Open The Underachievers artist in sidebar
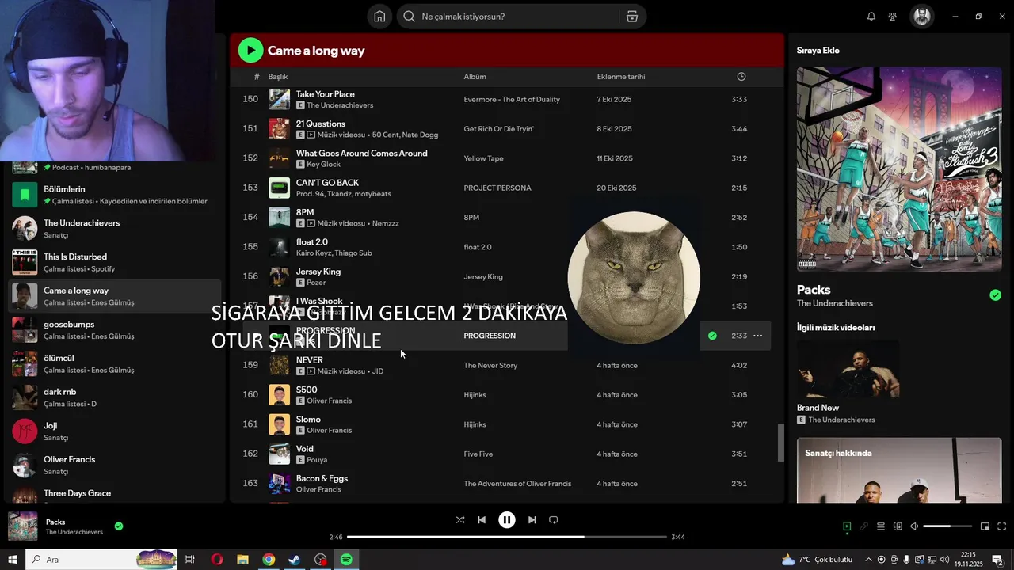 point(115,228)
